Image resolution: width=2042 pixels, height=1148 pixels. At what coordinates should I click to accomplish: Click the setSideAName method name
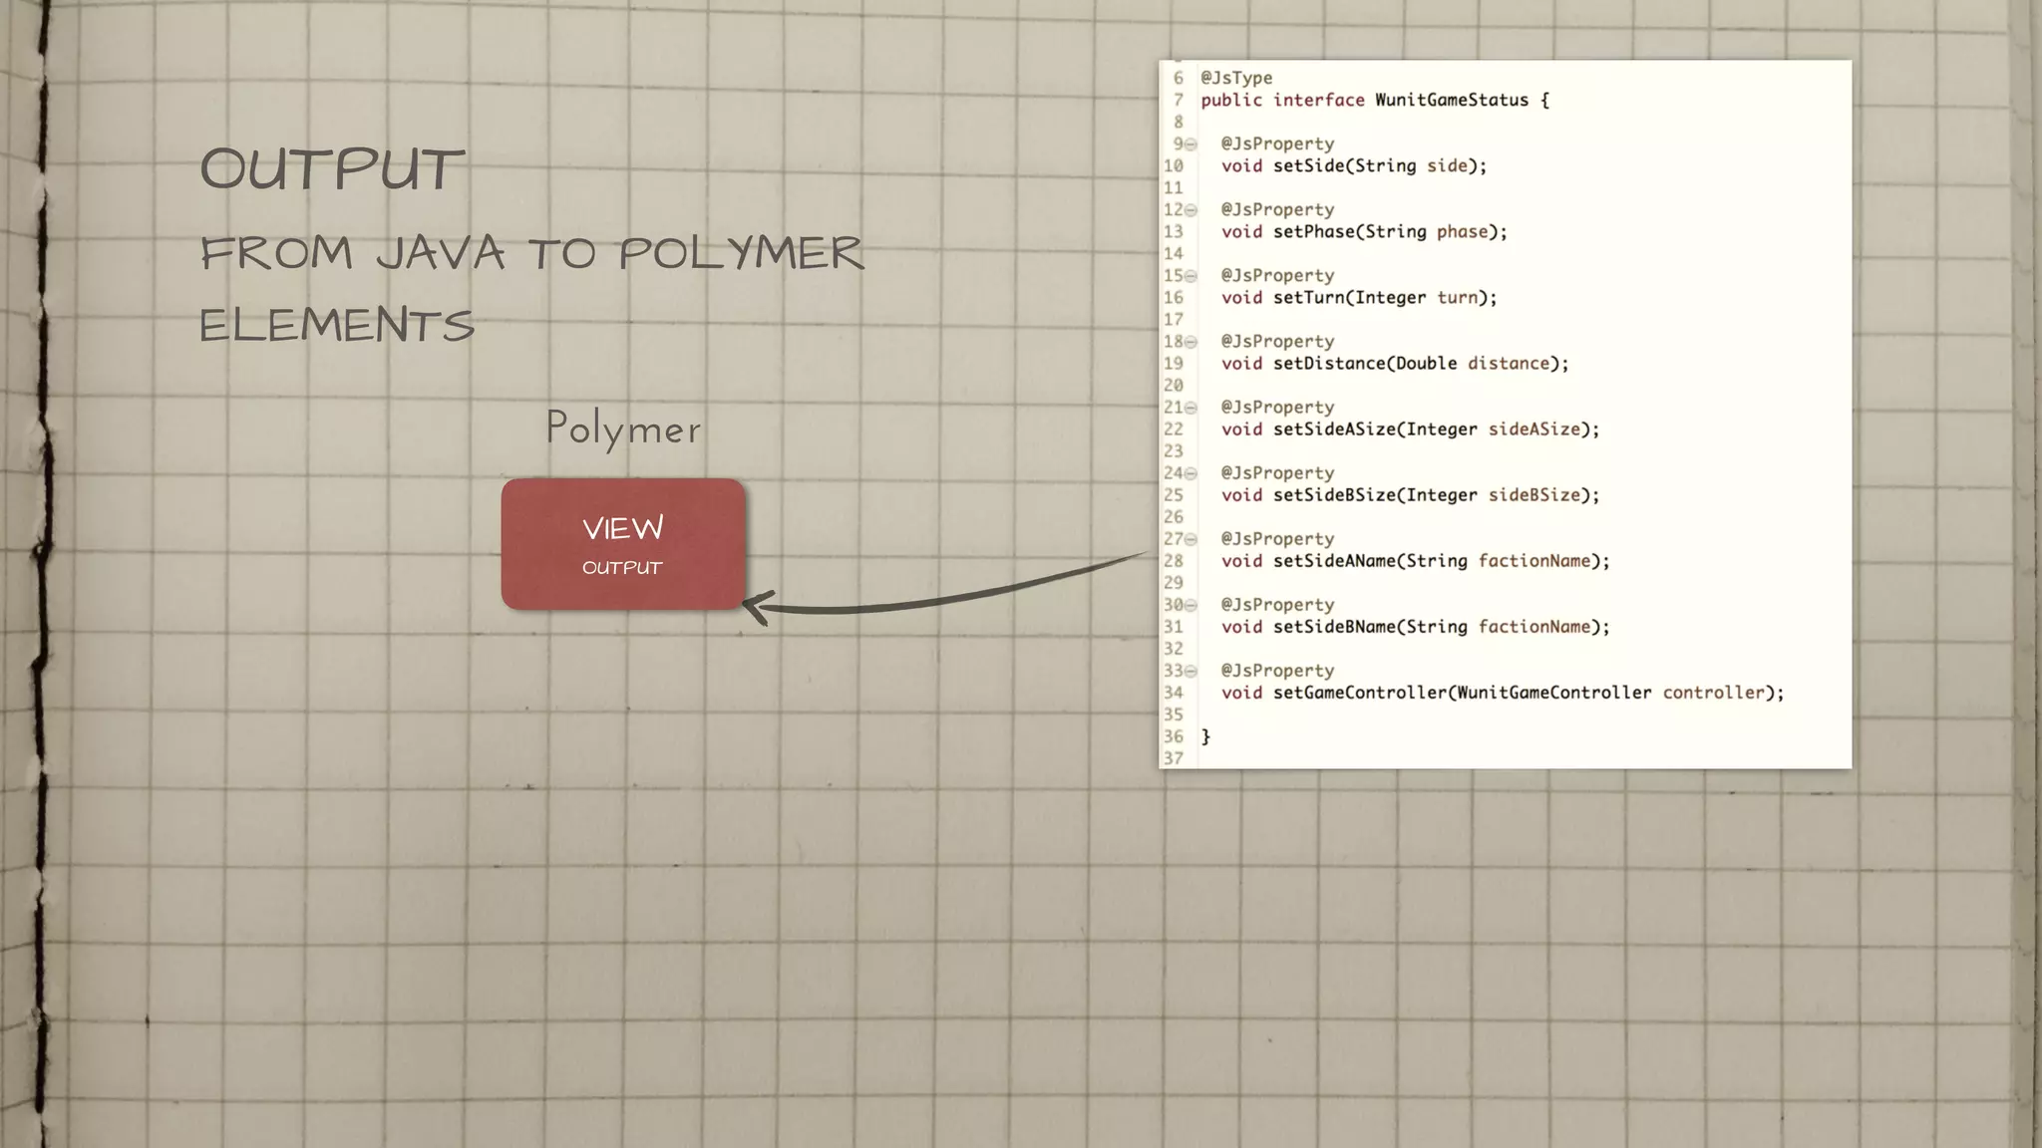coord(1334,560)
